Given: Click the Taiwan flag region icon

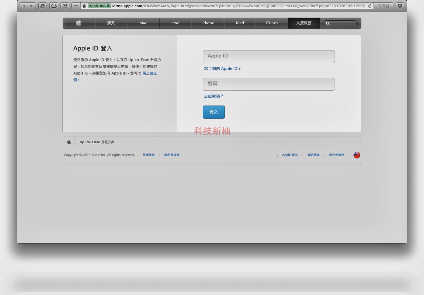Looking at the screenshot, I should (x=357, y=155).
